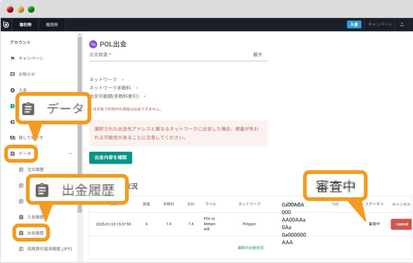413x263 pixels.
Task: Click the yellow macOS minimize button
Action: coord(21,9)
